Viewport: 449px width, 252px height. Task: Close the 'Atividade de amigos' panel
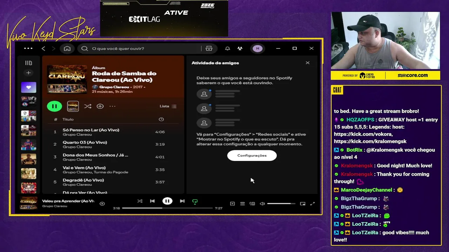pyautogui.click(x=308, y=63)
